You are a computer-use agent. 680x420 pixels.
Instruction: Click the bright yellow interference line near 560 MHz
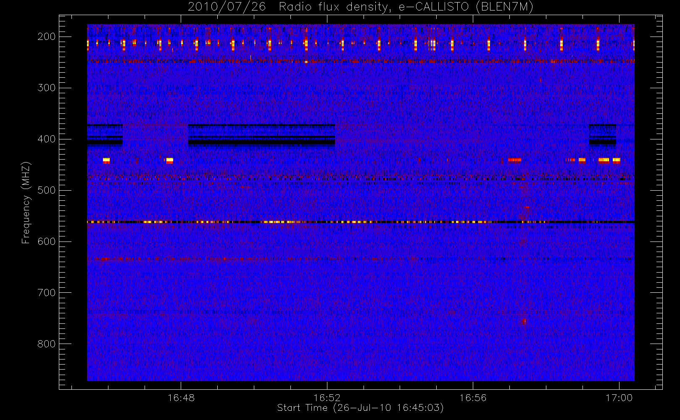tap(361, 222)
